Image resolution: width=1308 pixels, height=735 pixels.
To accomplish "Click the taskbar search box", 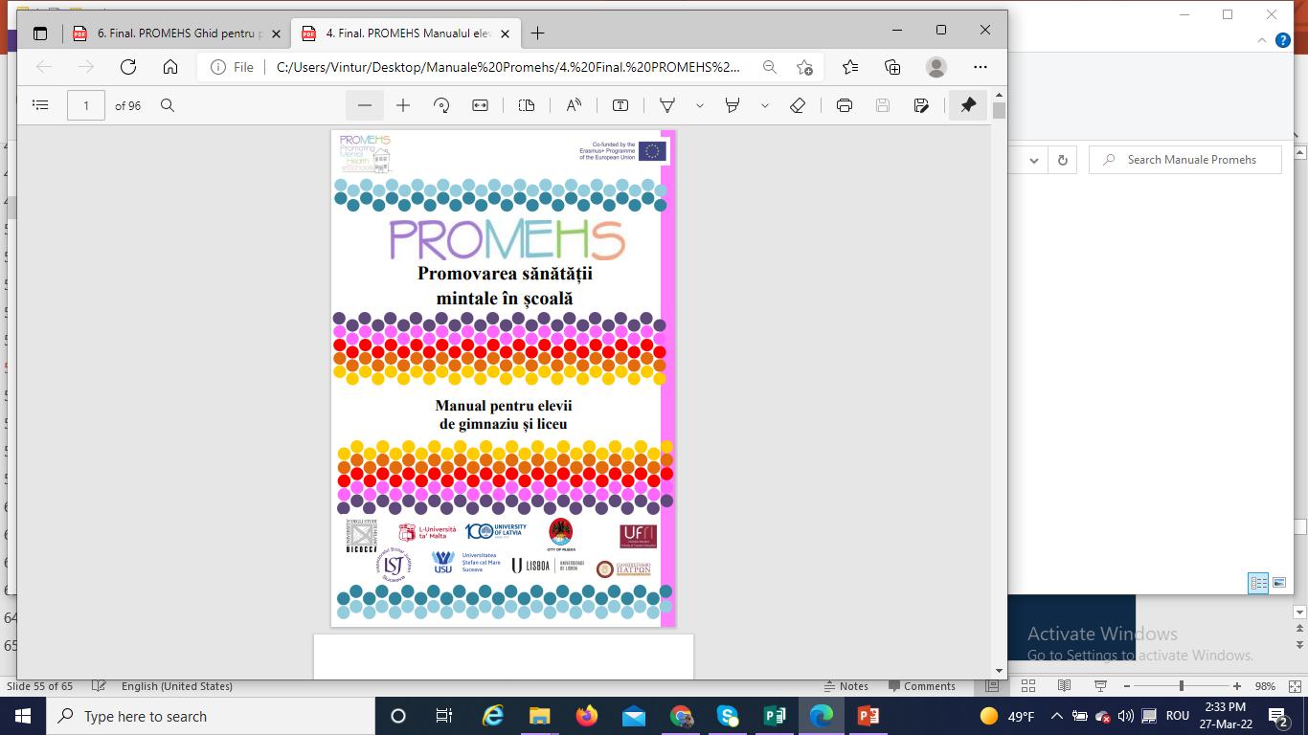I will pyautogui.click(x=211, y=716).
